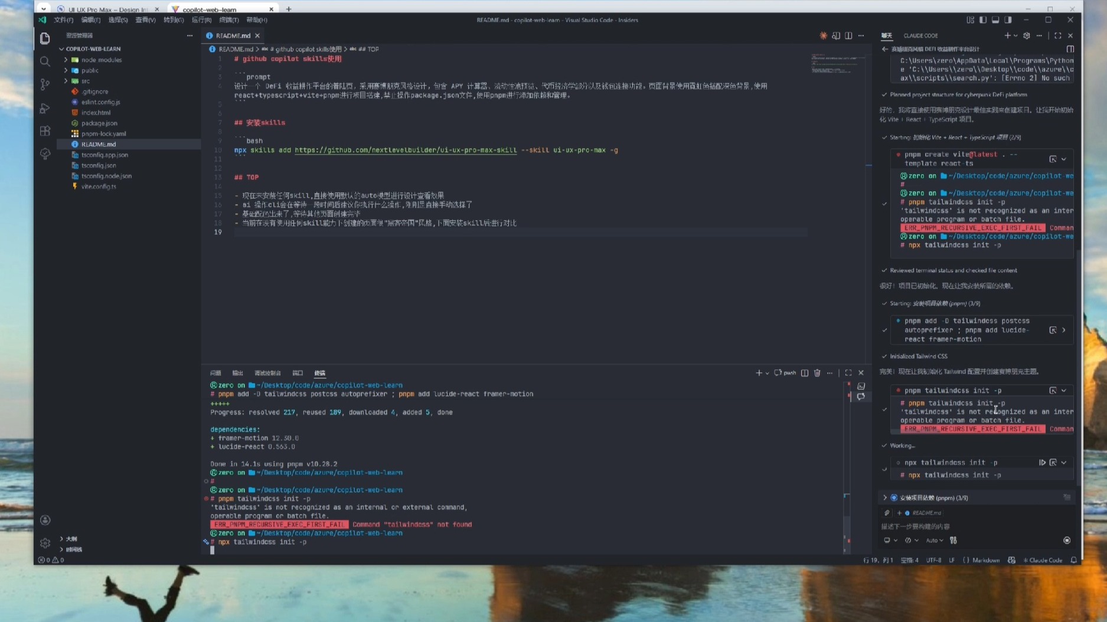Toggle the primary side bar visibility

point(983,19)
